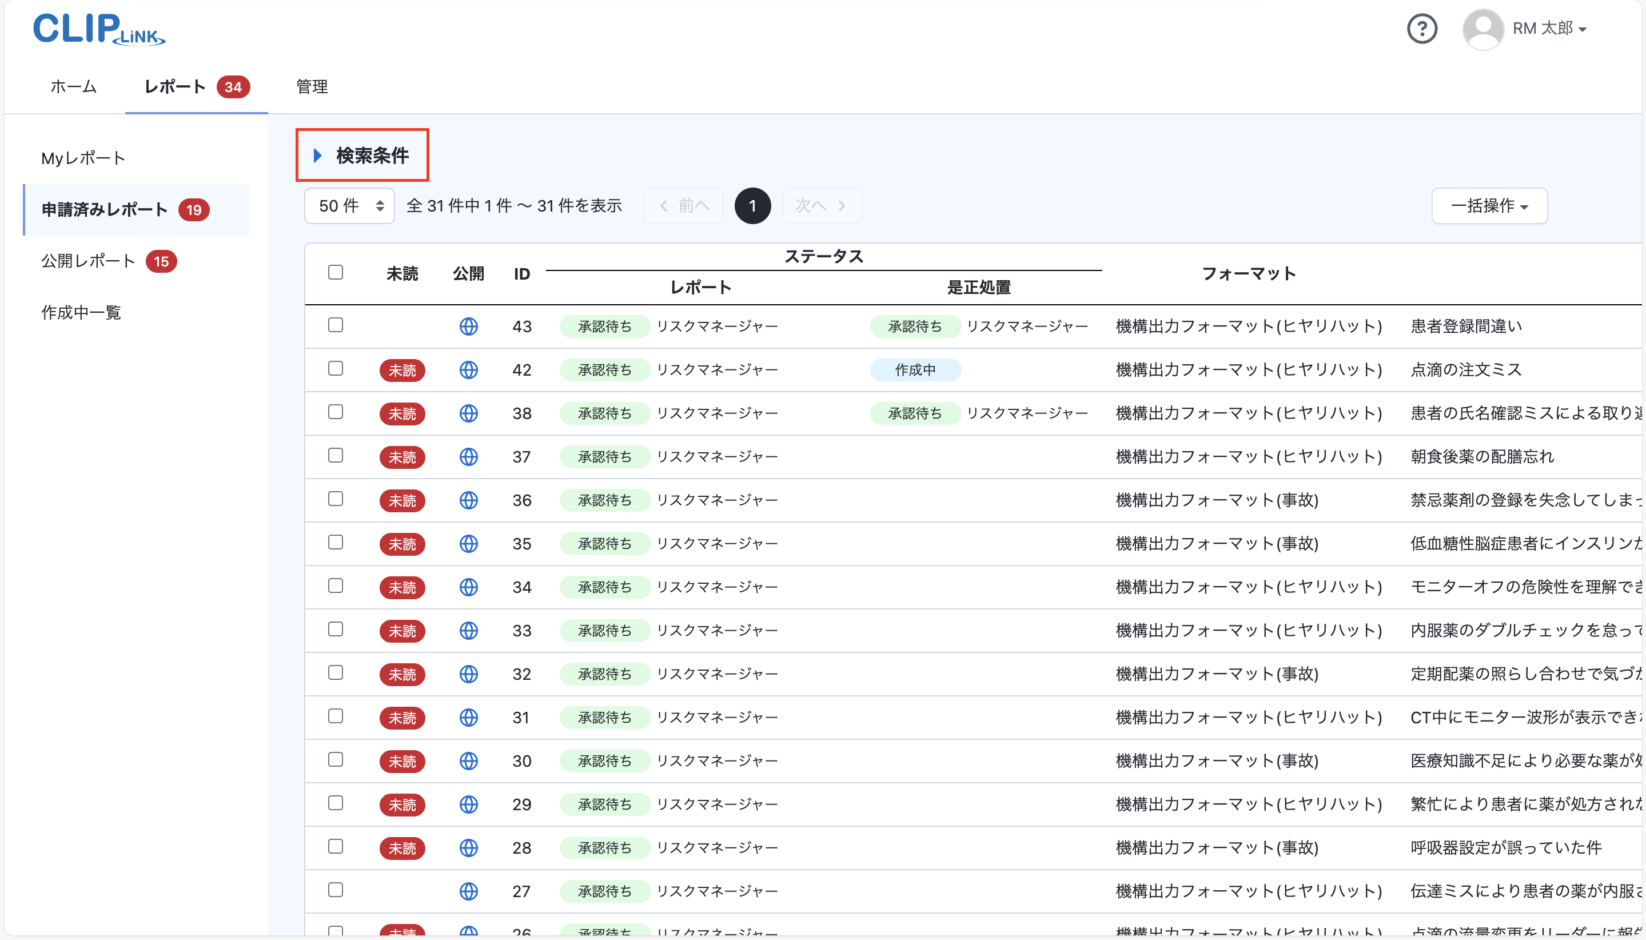Toggle the select-all checkbox in table header

[x=336, y=272]
